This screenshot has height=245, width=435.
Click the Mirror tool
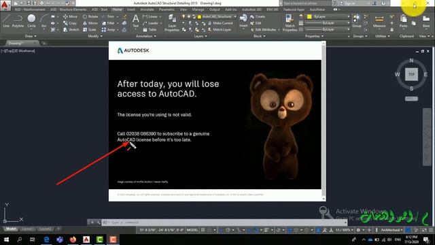click(90, 23)
